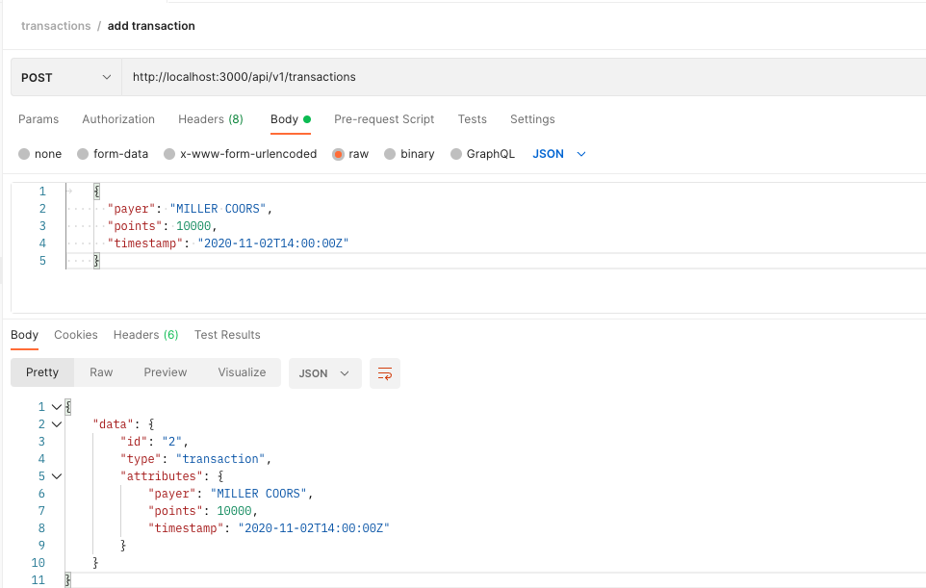This screenshot has height=588, width=926.
Task: Switch to the Visualize response view
Action: (x=242, y=372)
